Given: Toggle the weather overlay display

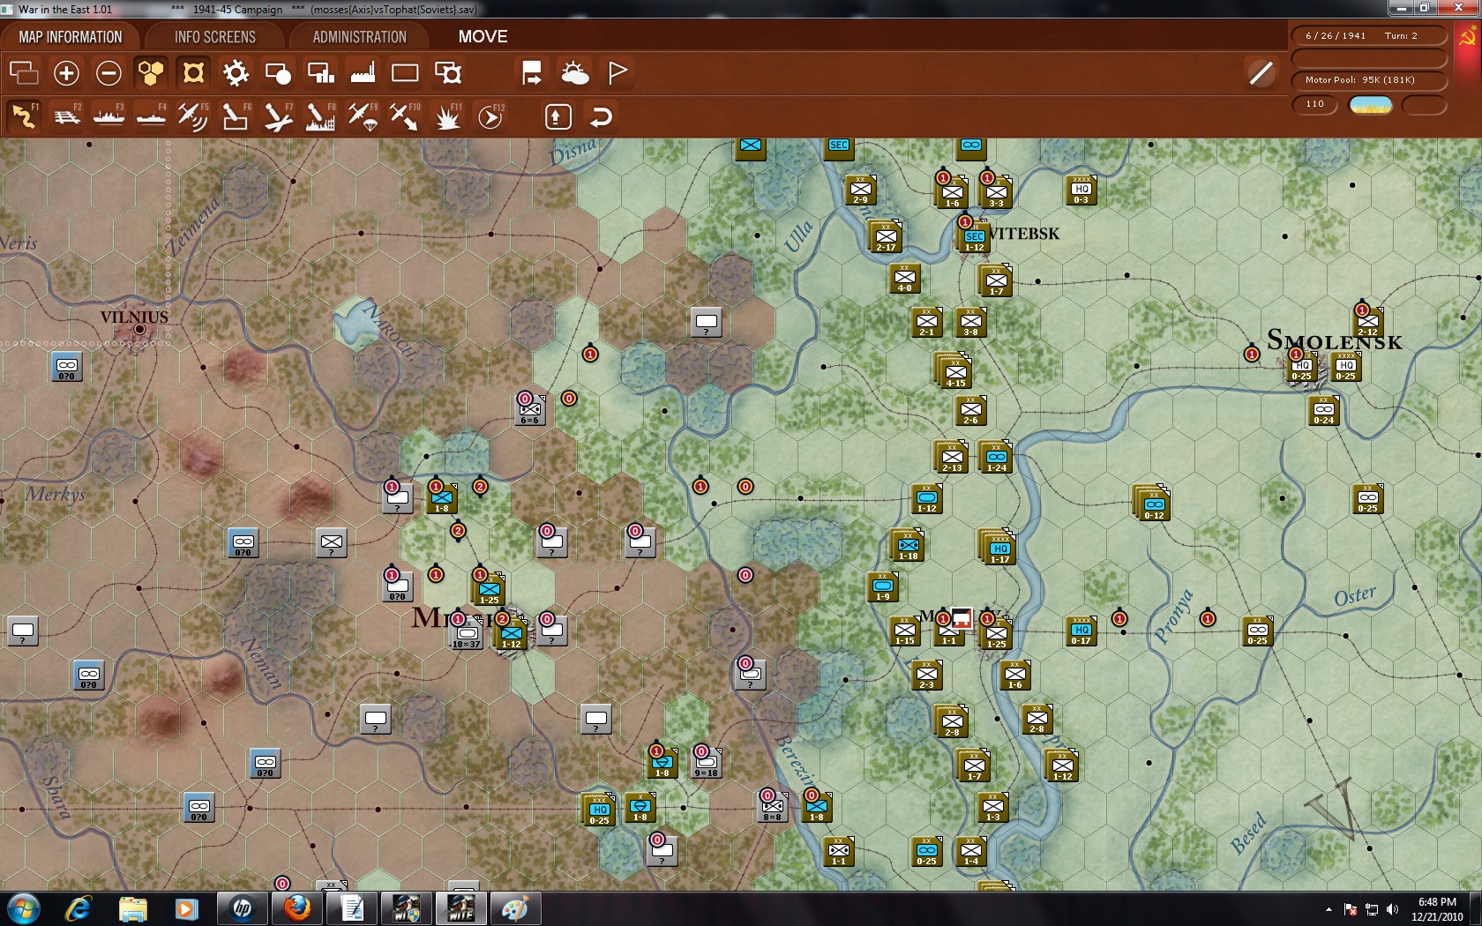Looking at the screenshot, I should pyautogui.click(x=575, y=72).
